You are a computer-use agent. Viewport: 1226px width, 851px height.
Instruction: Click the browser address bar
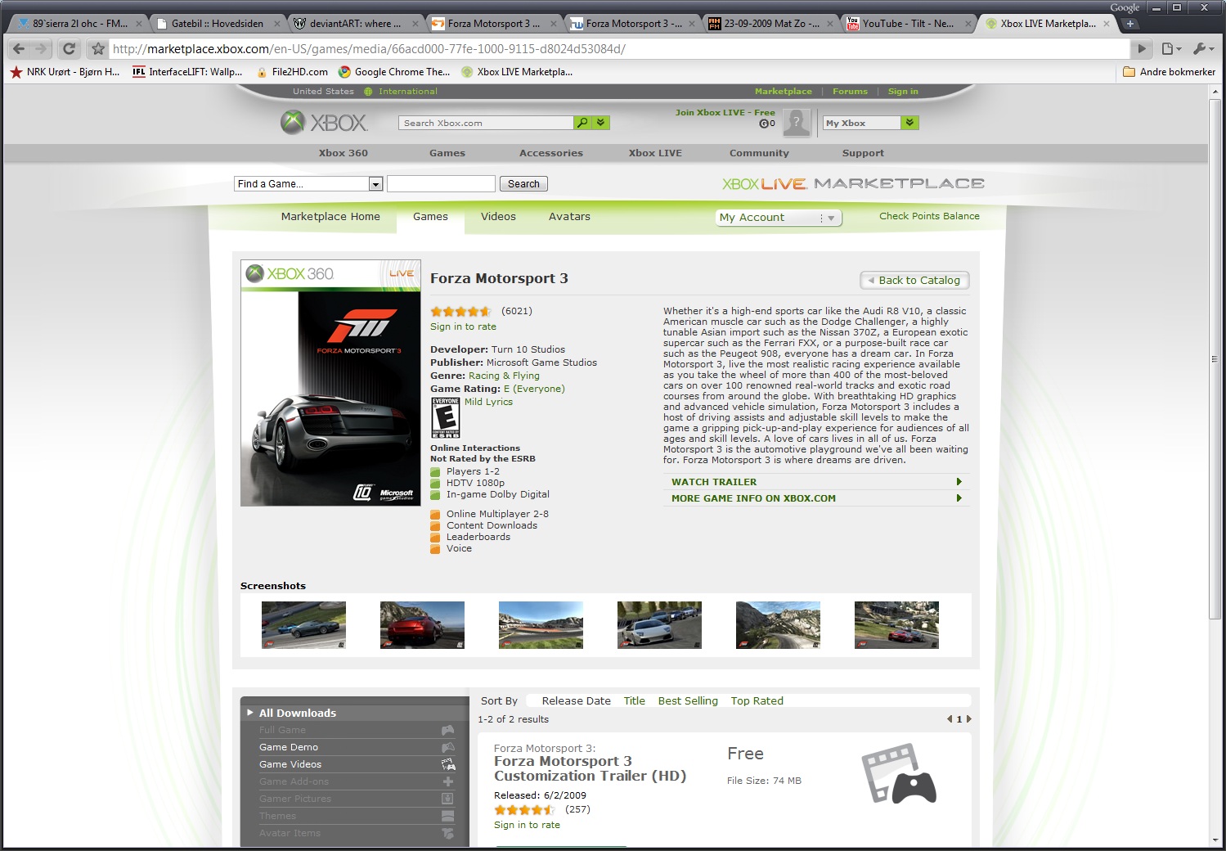click(621, 48)
